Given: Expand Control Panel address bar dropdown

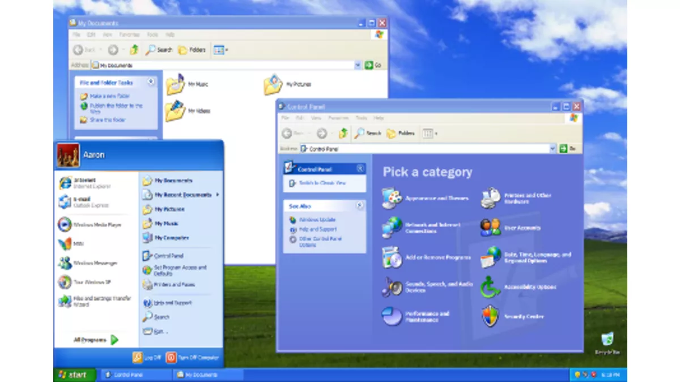Looking at the screenshot, I should [553, 148].
